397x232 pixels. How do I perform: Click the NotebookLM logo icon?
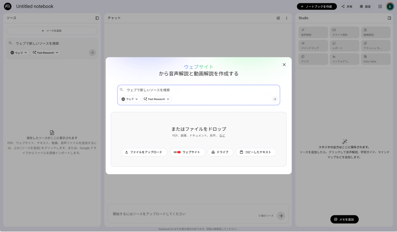click(8, 7)
